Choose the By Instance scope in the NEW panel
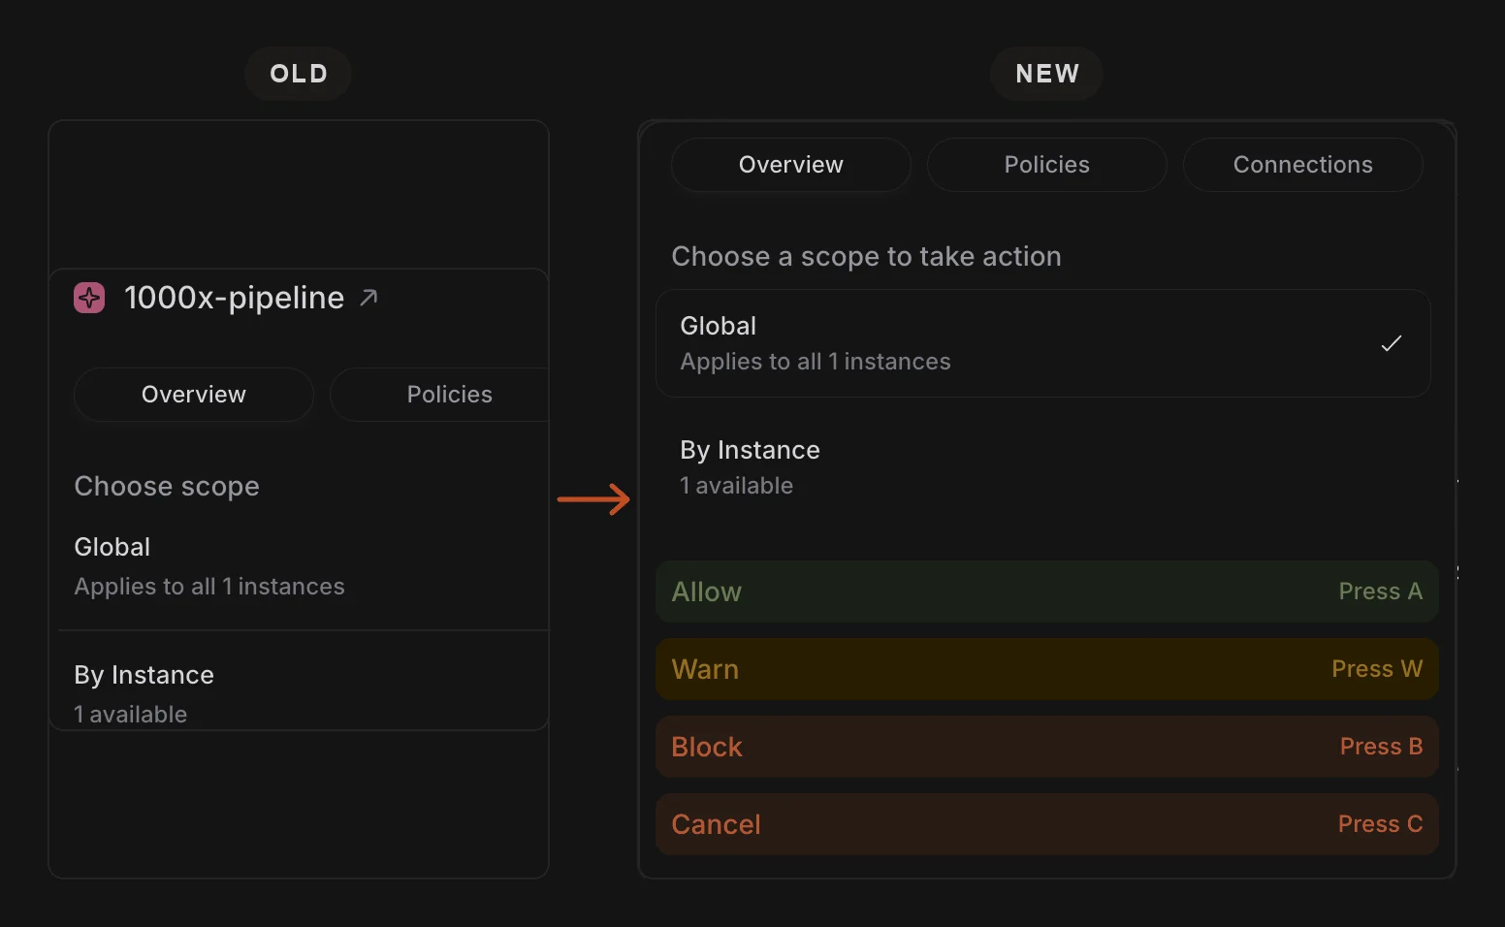The height and width of the screenshot is (927, 1505). pos(1043,467)
